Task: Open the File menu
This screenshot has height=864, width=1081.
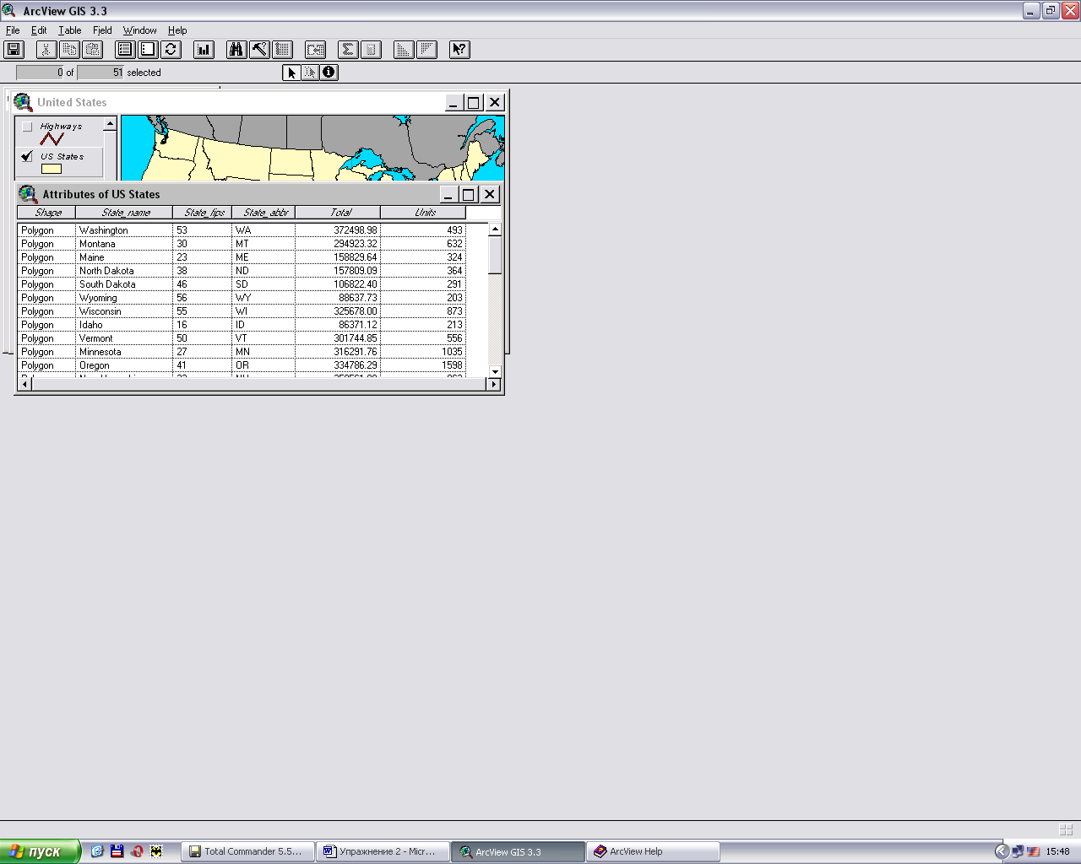Action: pyautogui.click(x=13, y=30)
